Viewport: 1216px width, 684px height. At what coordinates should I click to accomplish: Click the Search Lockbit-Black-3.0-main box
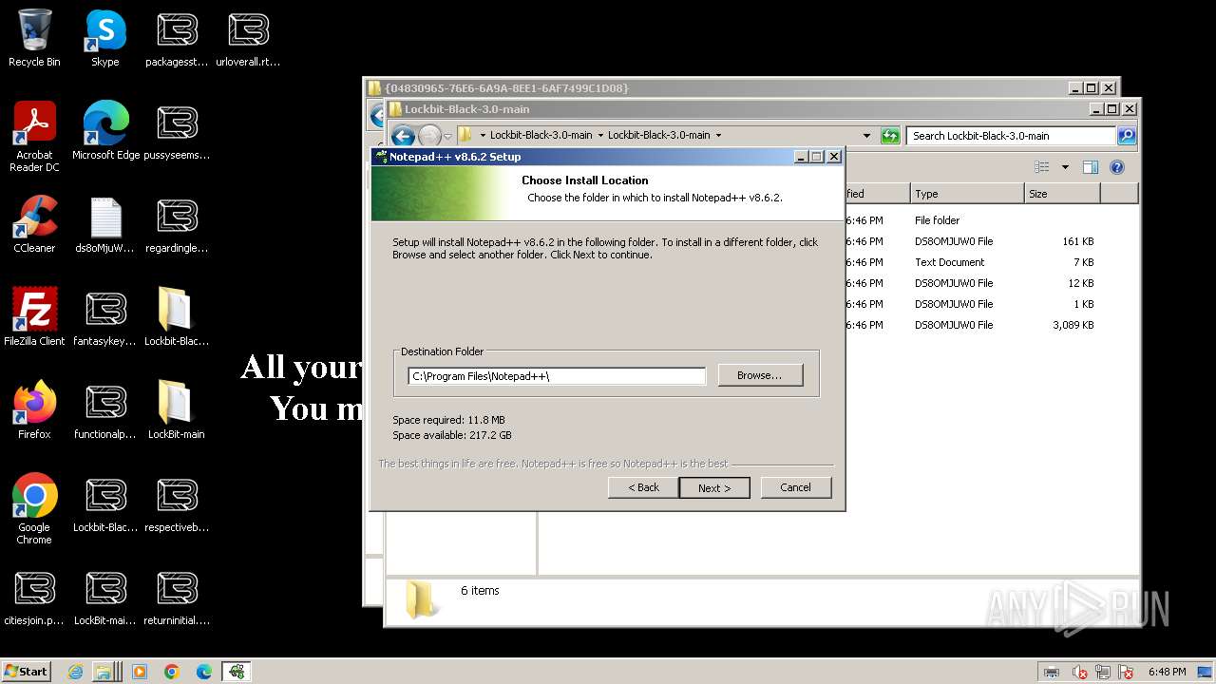(1012, 136)
